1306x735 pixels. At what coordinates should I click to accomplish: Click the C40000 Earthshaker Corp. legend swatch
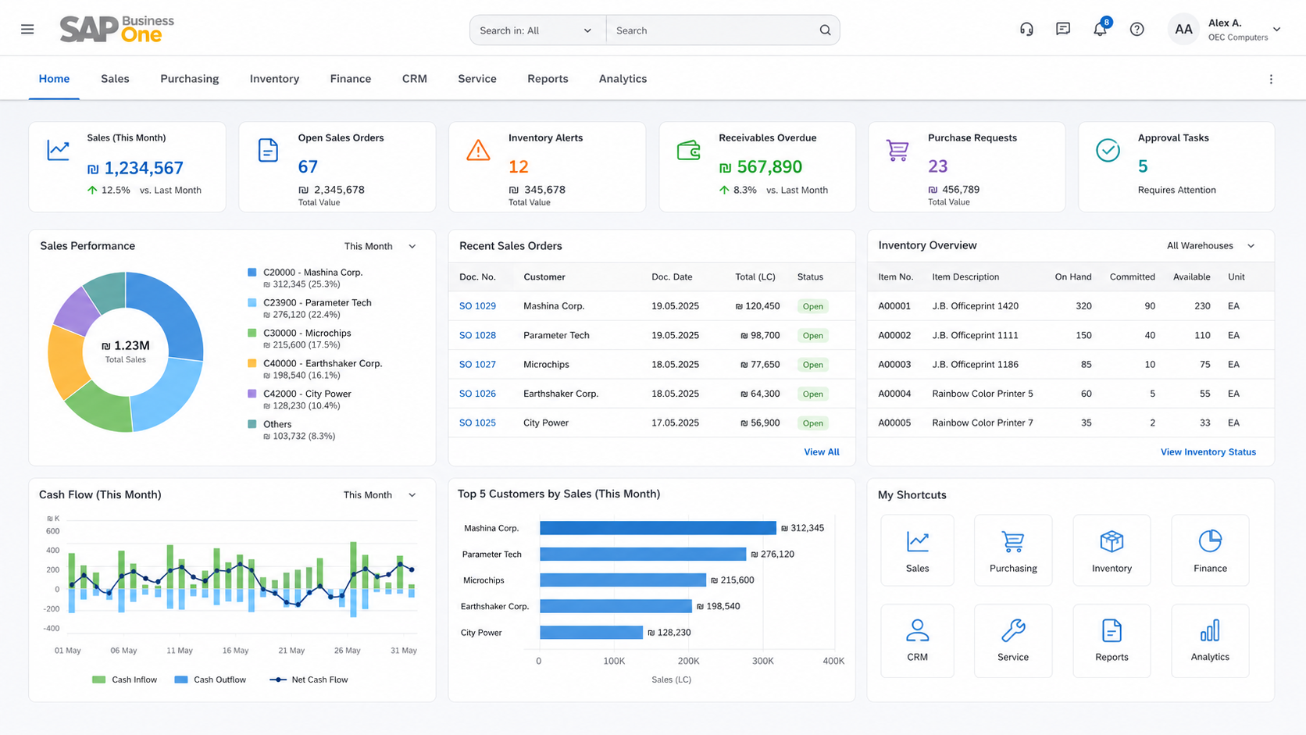252,363
